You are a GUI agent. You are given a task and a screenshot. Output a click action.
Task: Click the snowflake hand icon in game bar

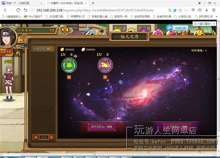coord(90,32)
